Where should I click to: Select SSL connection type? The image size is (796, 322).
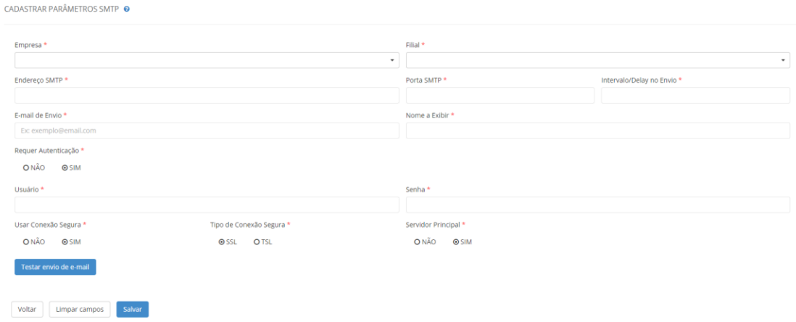tap(222, 242)
